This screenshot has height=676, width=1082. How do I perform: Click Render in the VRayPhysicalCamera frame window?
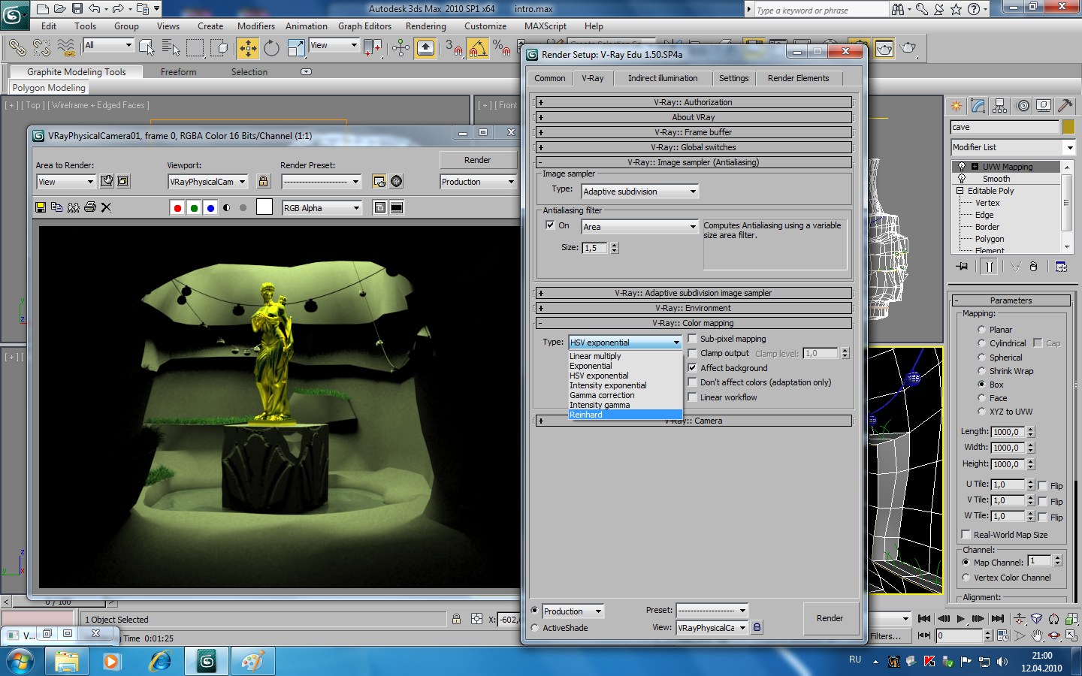click(x=479, y=160)
